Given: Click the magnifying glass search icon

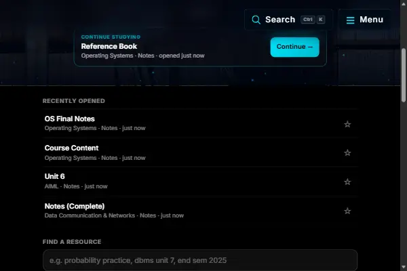Looking at the screenshot, I should click(x=256, y=20).
